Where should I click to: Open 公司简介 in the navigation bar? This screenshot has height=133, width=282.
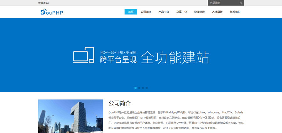146,12
